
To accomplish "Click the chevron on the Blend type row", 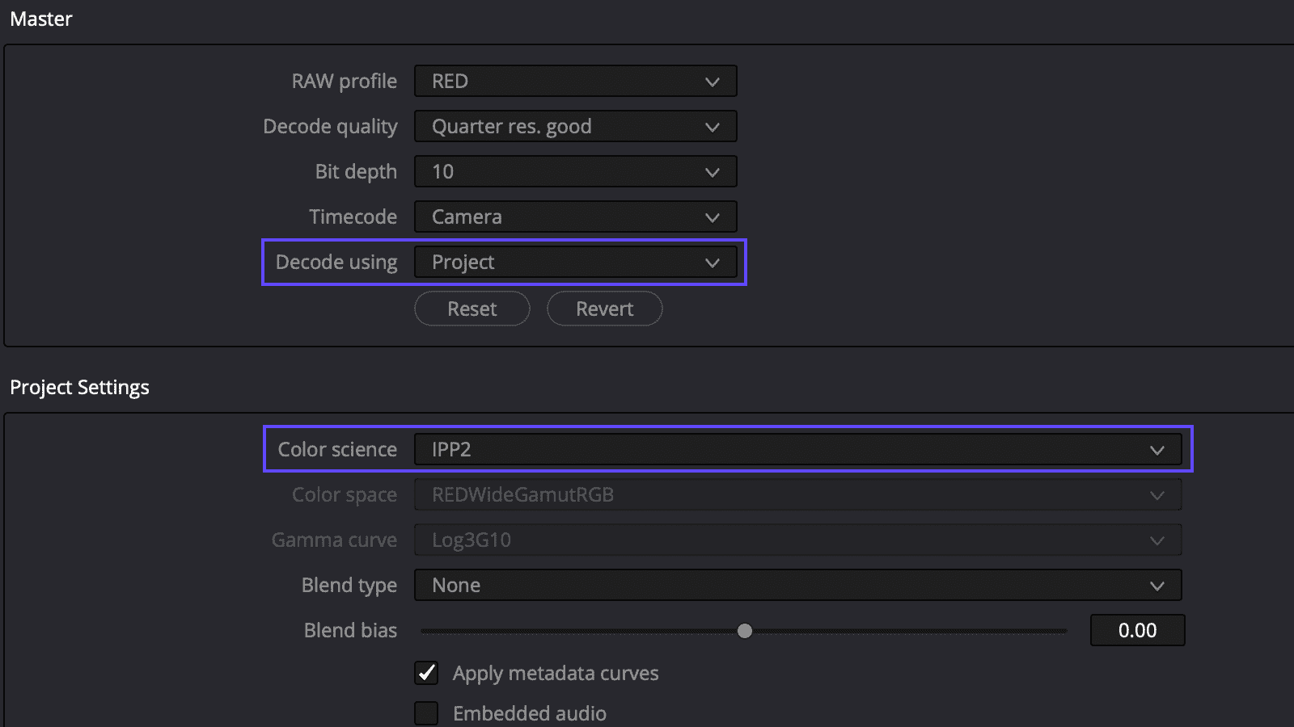I will 1158,585.
